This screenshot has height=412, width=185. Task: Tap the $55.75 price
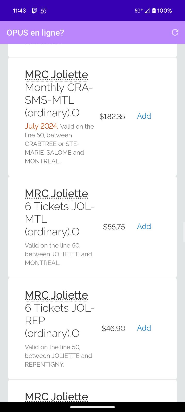(x=114, y=227)
